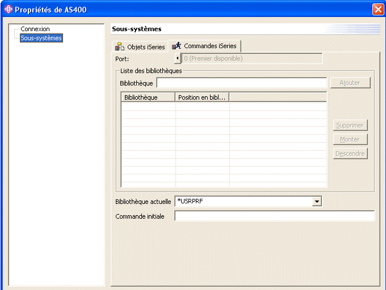Click the Port field showing Premier disponible

click(x=252, y=58)
